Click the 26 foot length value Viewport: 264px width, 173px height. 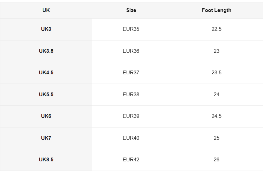coord(216,160)
